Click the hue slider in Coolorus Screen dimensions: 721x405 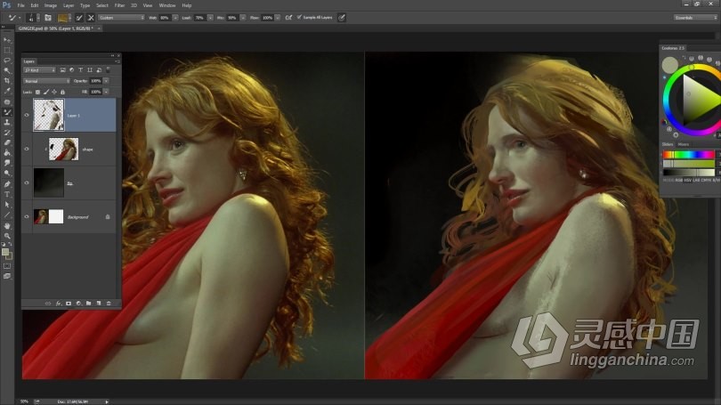click(x=689, y=155)
